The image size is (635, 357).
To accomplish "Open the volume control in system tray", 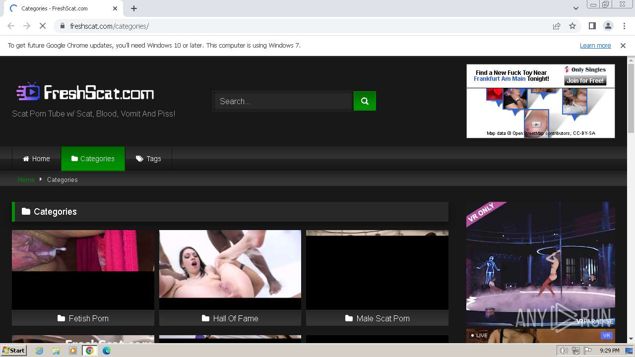I will click(x=564, y=351).
